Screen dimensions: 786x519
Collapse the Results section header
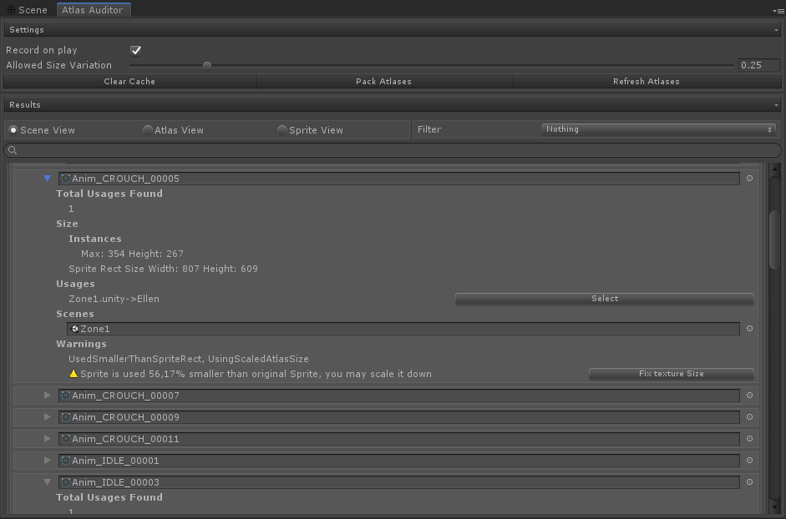393,105
